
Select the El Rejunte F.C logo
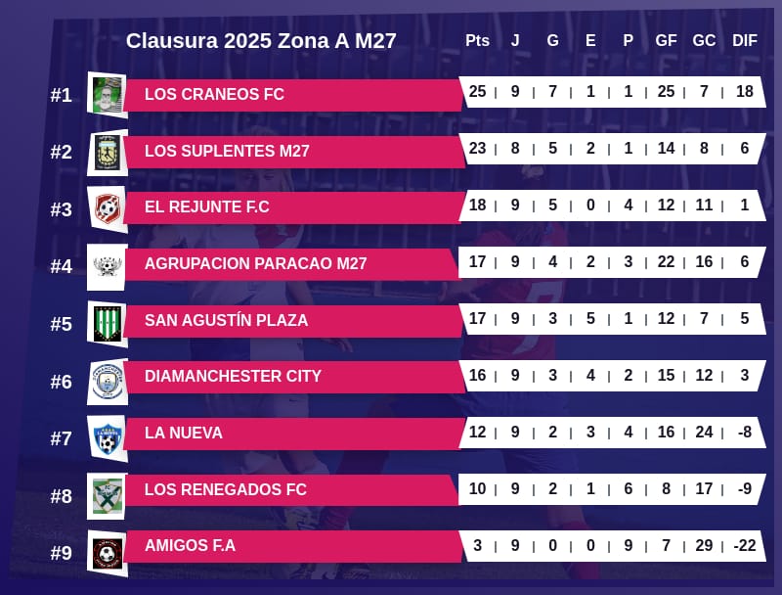click(x=108, y=208)
